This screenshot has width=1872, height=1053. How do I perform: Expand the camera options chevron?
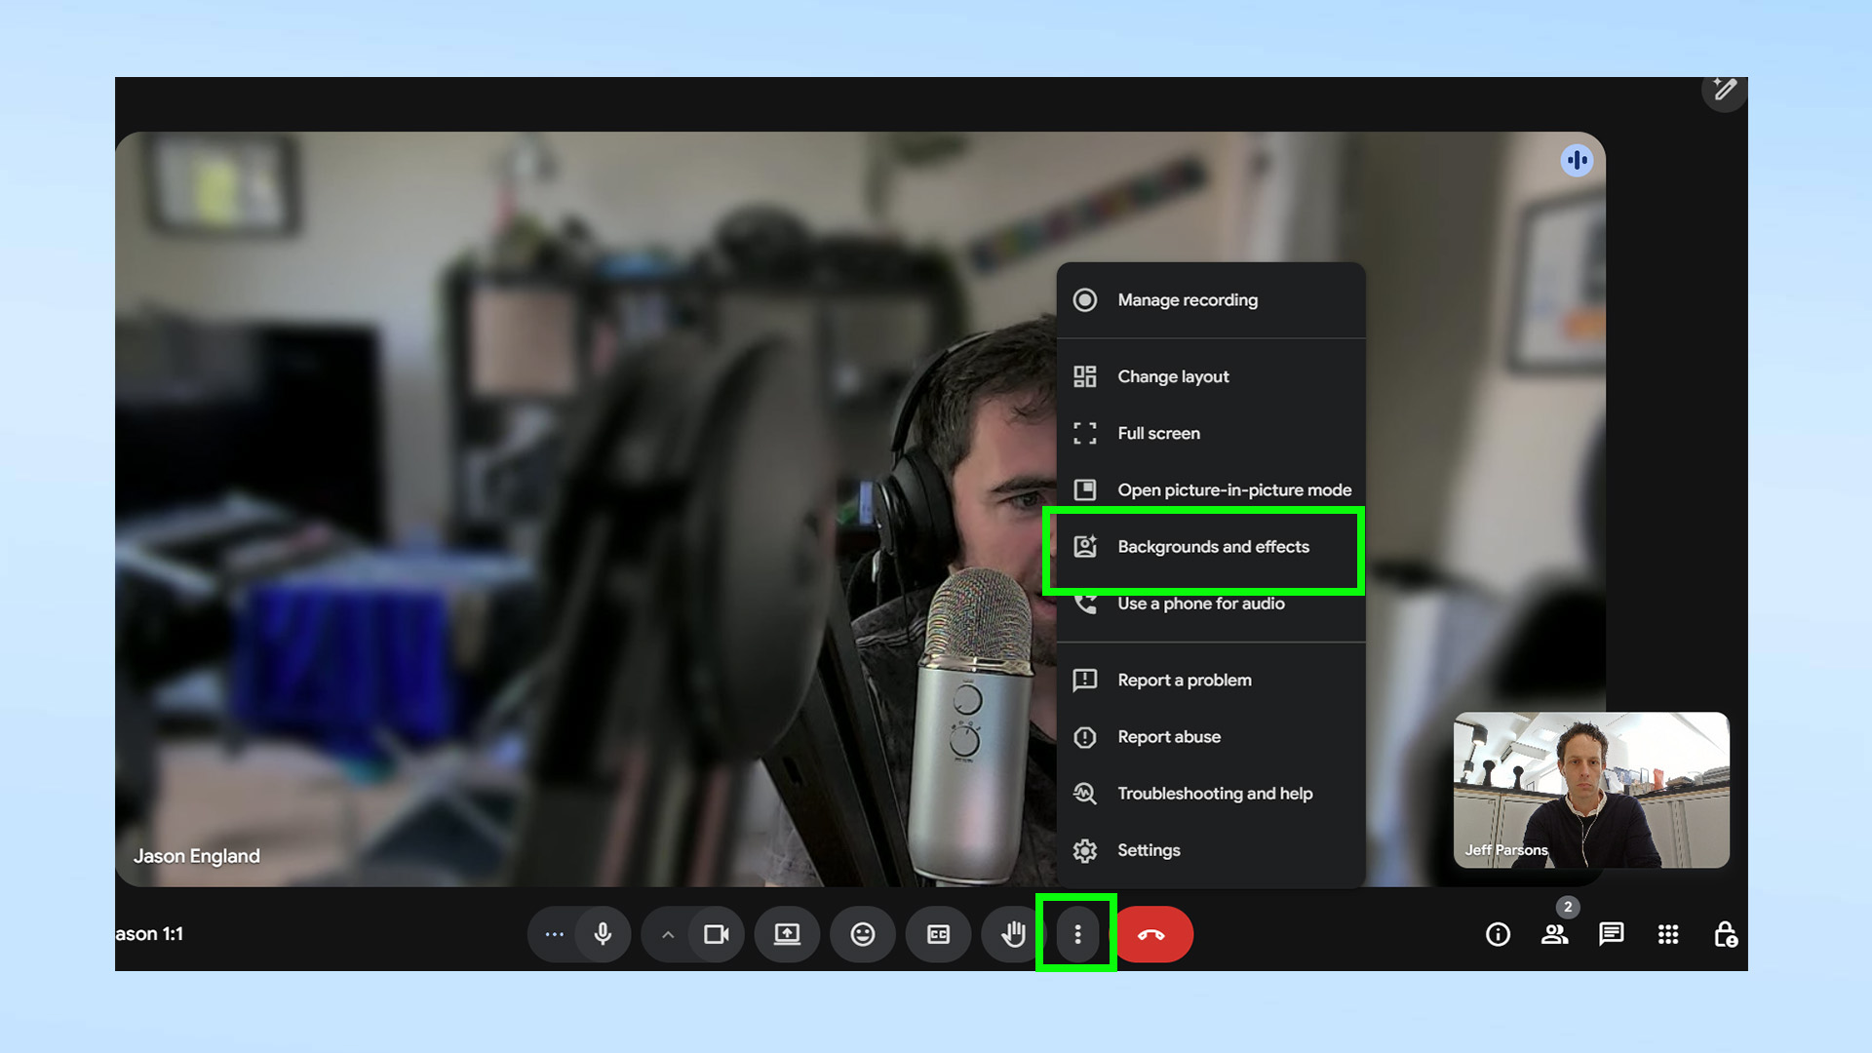point(667,934)
